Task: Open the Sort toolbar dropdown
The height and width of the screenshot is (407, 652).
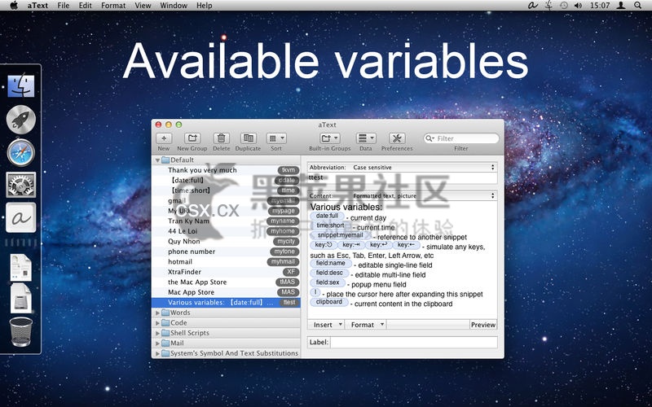Action: pyautogui.click(x=276, y=138)
